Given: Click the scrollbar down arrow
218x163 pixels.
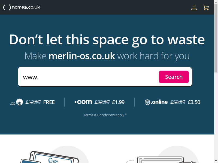Looking at the screenshot, I should [x=216, y=161].
